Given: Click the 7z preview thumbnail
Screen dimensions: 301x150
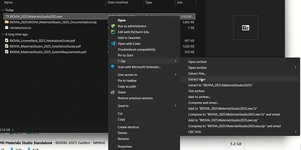Looking at the screenshot, I should (245, 28).
